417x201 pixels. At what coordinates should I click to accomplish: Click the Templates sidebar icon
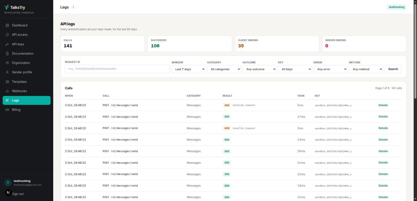[7, 82]
